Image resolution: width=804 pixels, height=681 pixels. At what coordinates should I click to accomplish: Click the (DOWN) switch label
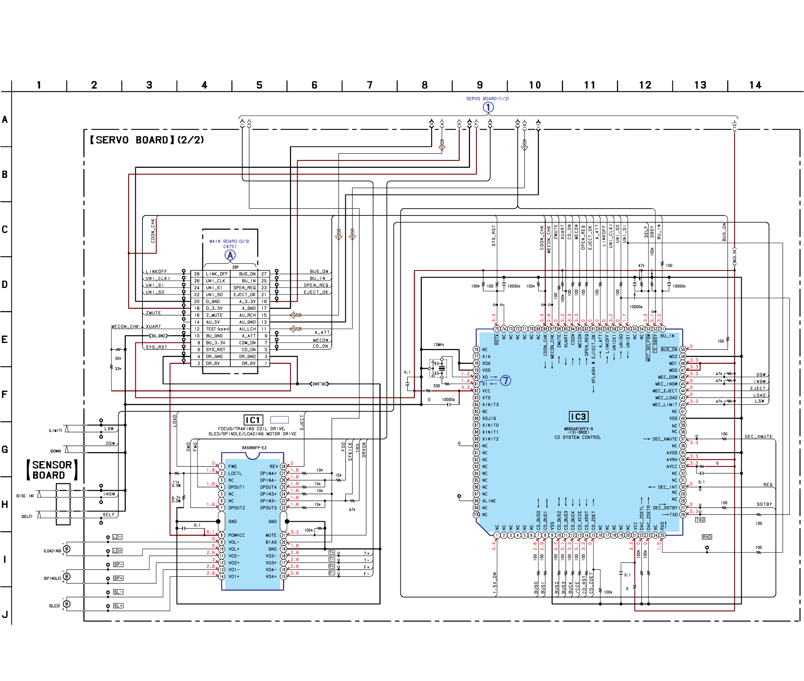click(x=55, y=451)
